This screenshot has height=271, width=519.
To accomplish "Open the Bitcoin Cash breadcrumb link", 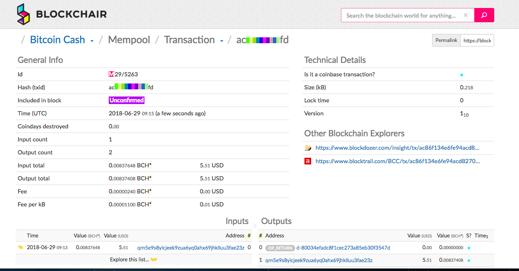I will (x=58, y=39).
